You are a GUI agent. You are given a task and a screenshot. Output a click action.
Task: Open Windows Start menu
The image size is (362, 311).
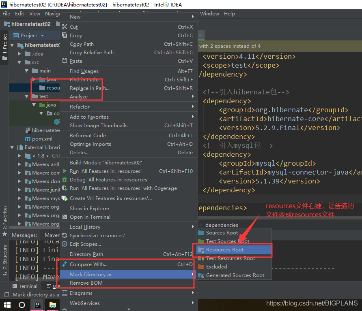[x=7, y=305]
